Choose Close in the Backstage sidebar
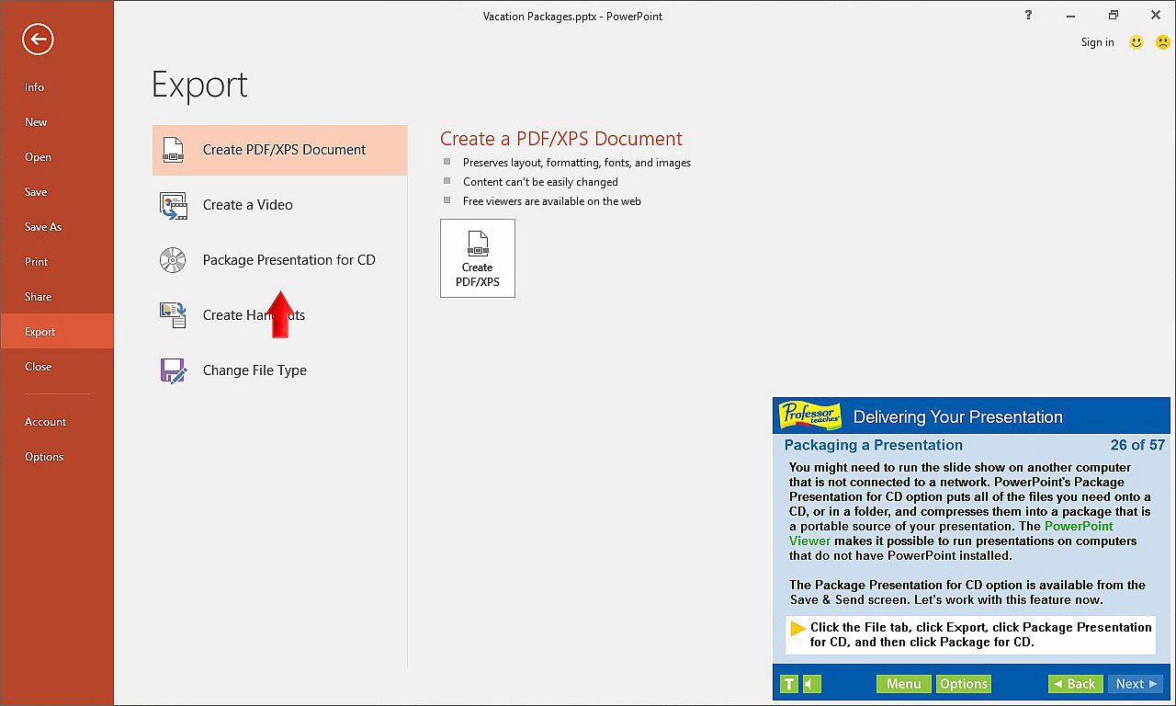 57,367
